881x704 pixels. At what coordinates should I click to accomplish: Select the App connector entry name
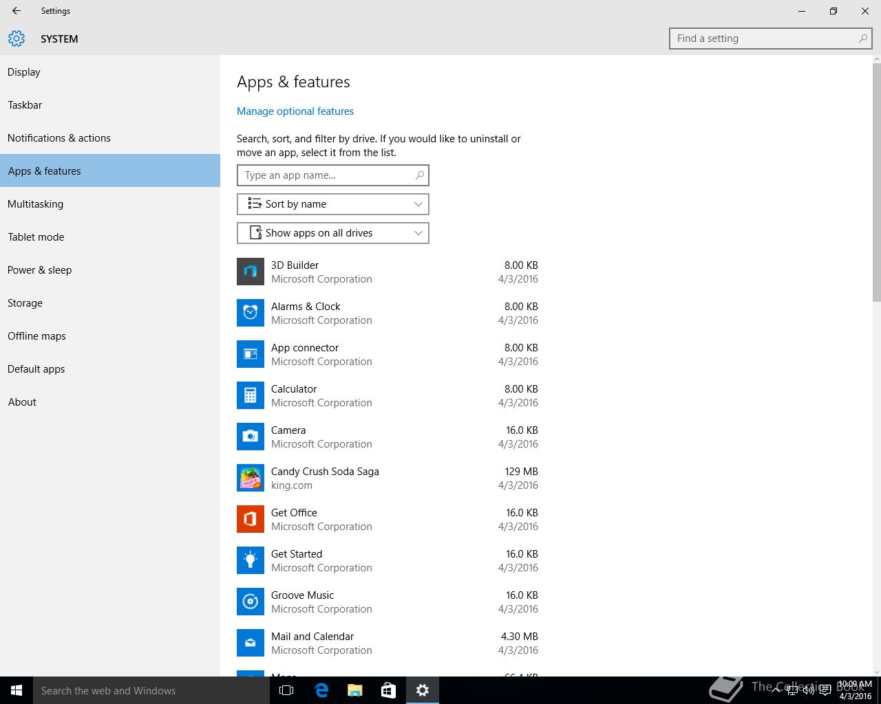pos(305,348)
